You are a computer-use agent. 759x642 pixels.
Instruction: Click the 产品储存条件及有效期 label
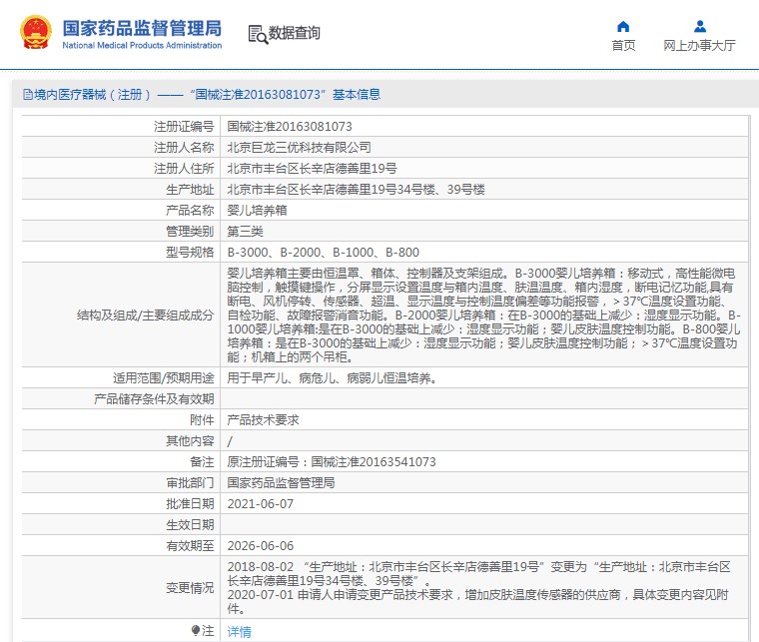(x=154, y=399)
